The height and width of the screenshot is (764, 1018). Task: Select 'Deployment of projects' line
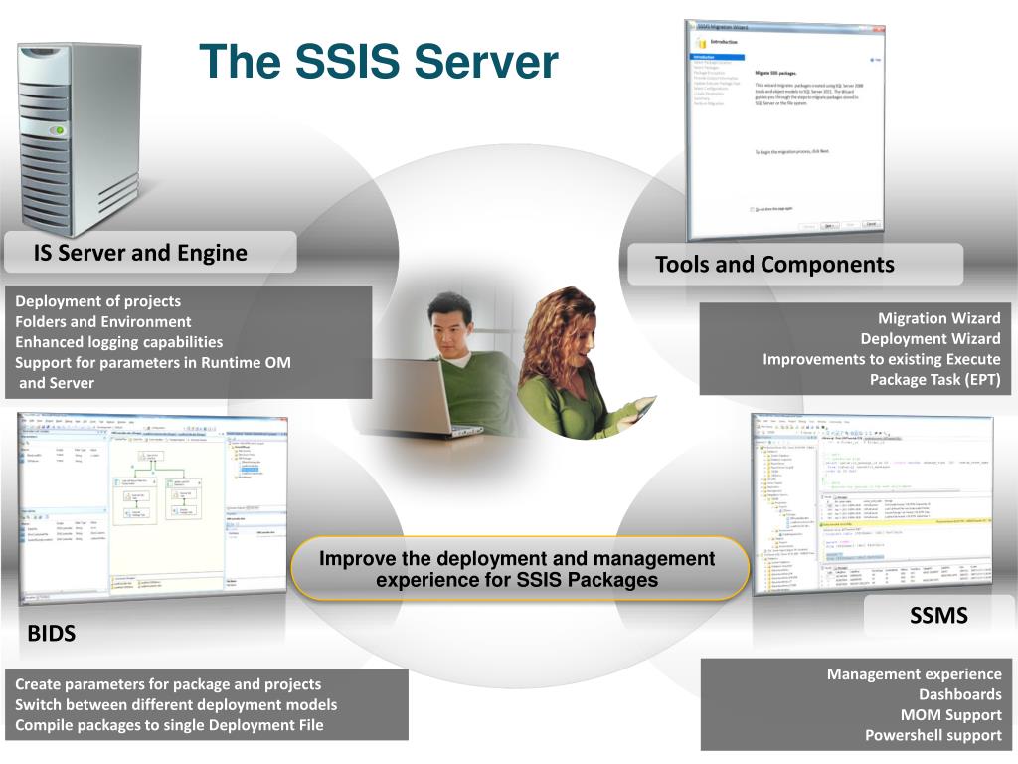point(98,301)
